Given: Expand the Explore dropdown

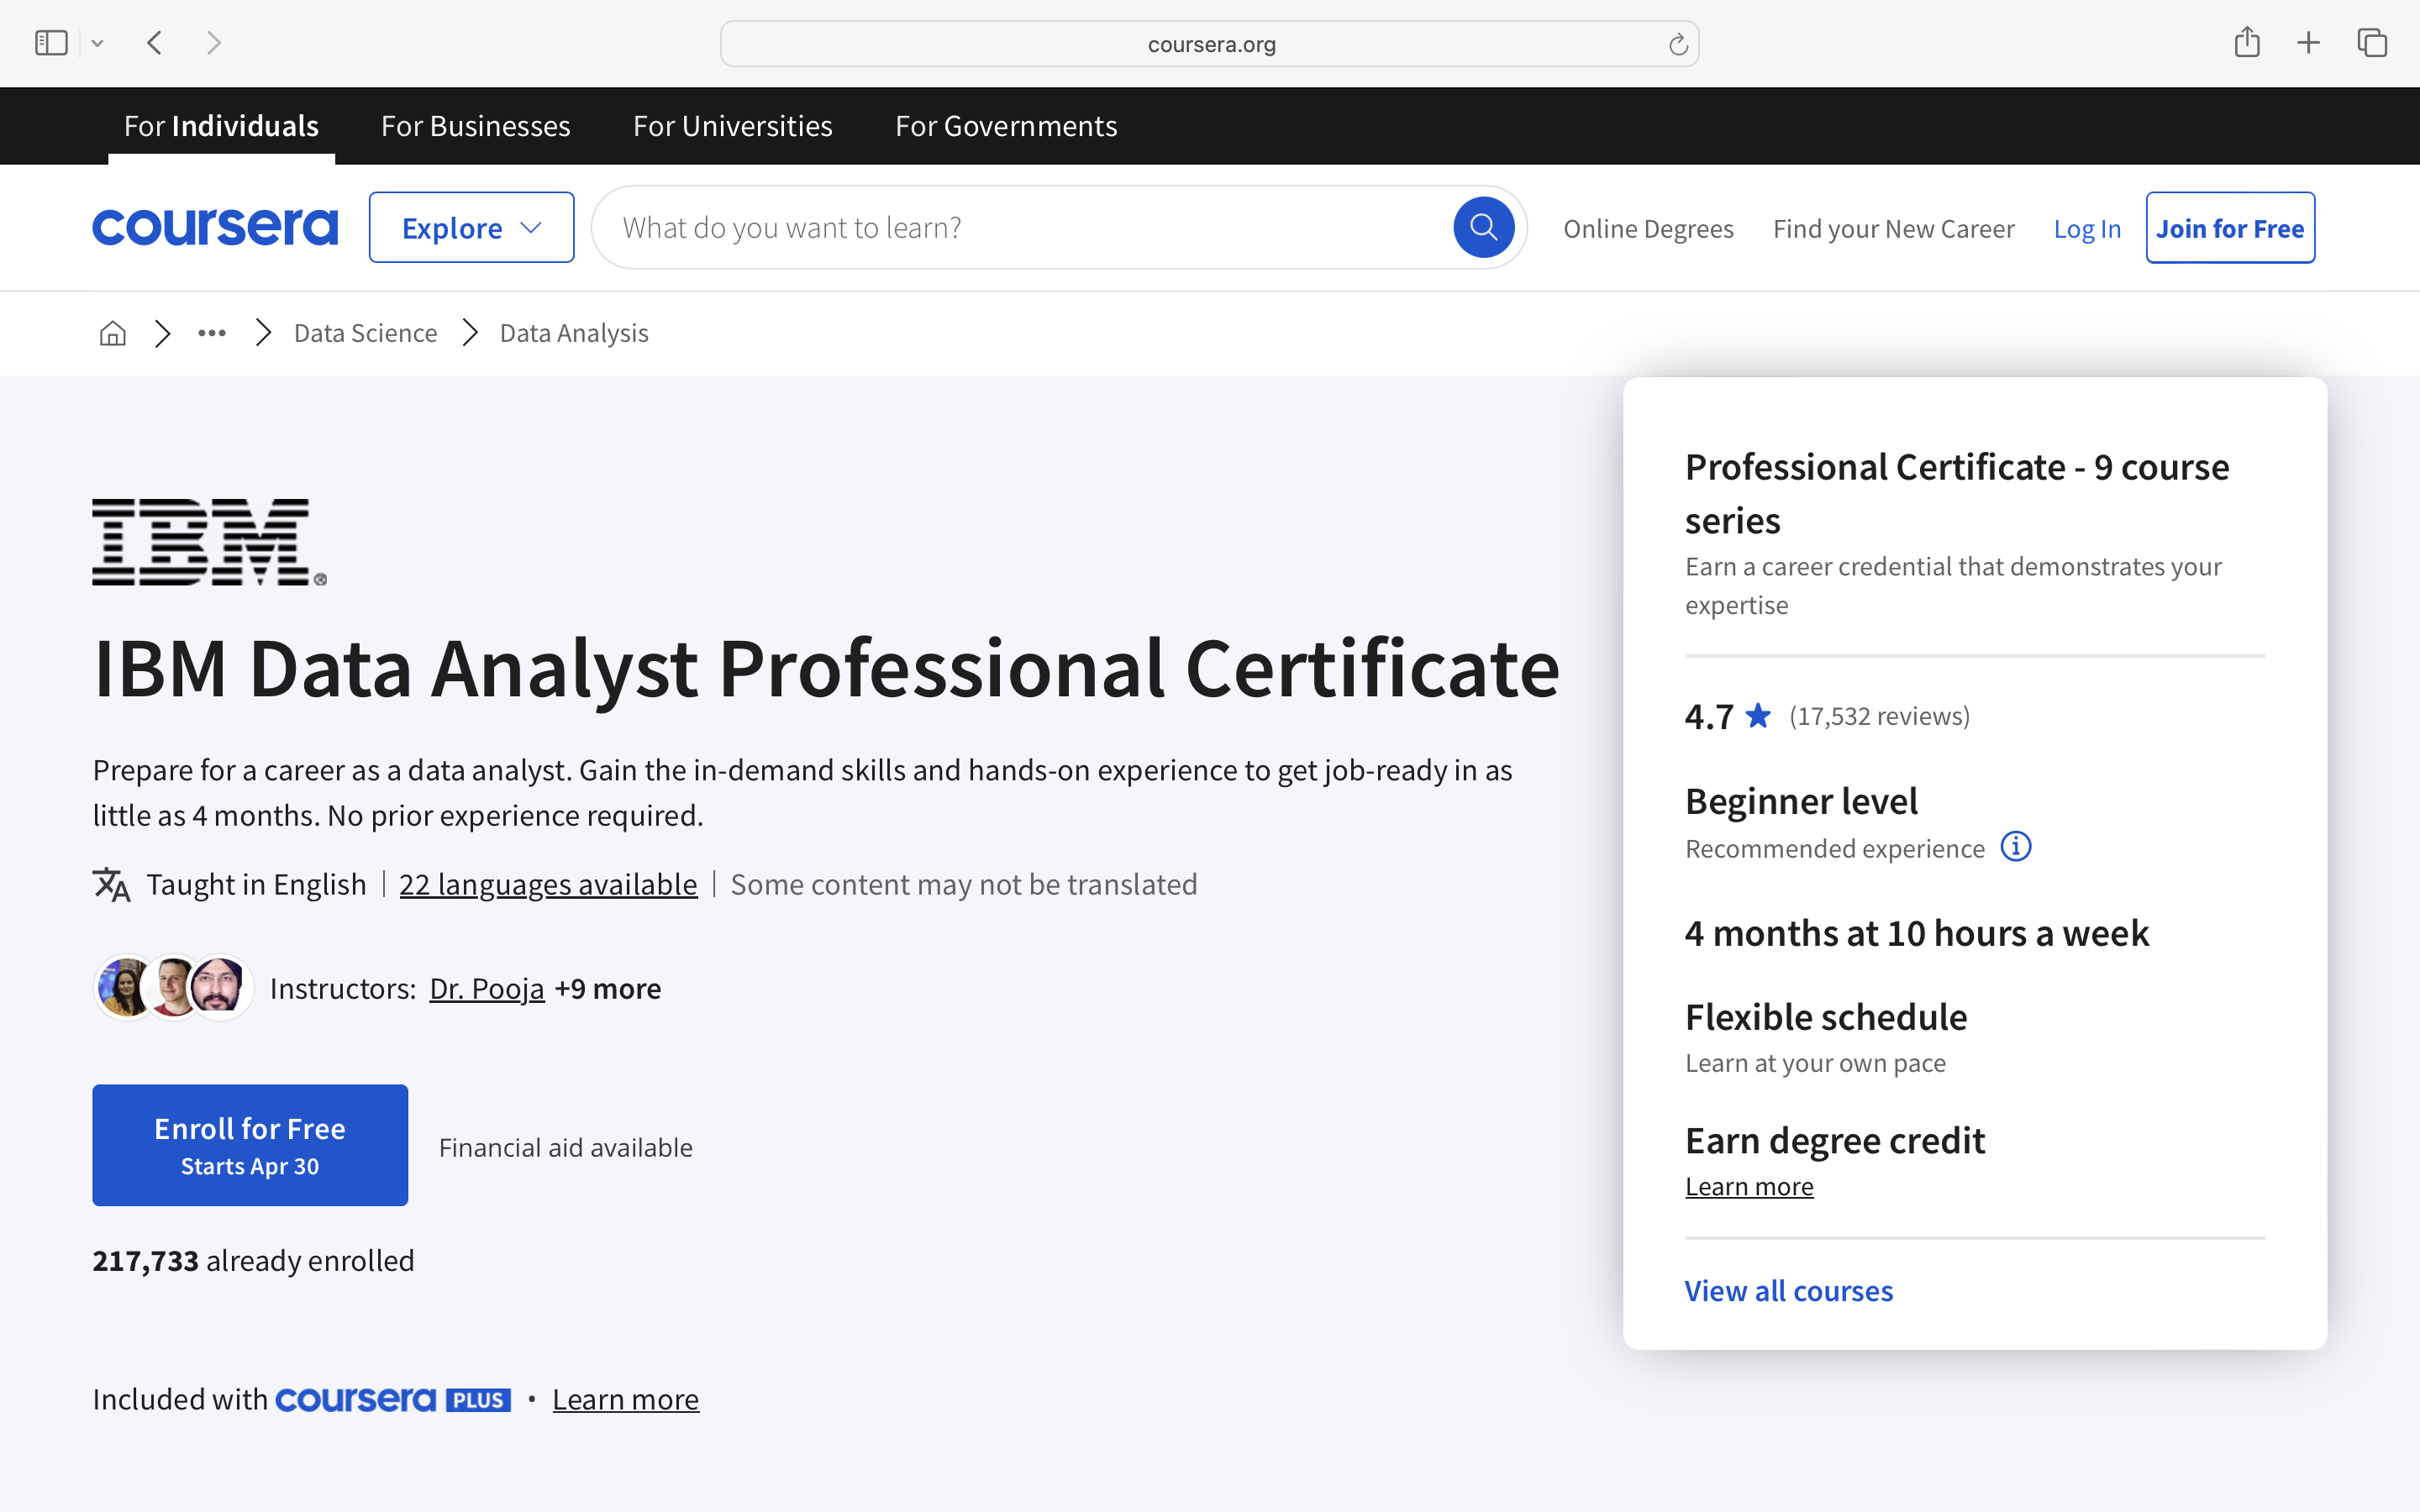Looking at the screenshot, I should click(x=471, y=227).
